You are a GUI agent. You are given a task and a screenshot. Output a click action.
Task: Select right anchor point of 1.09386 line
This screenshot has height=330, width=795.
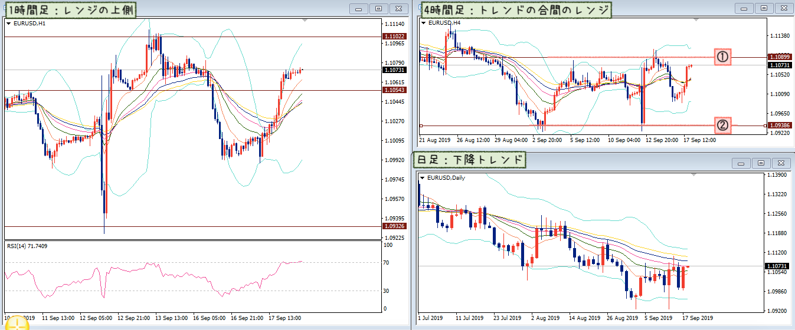(x=765, y=126)
